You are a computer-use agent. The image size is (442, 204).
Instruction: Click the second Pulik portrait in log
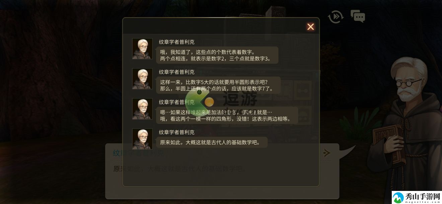click(142, 79)
